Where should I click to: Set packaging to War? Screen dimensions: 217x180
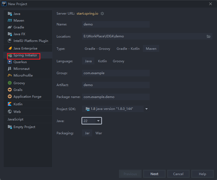click(99, 133)
